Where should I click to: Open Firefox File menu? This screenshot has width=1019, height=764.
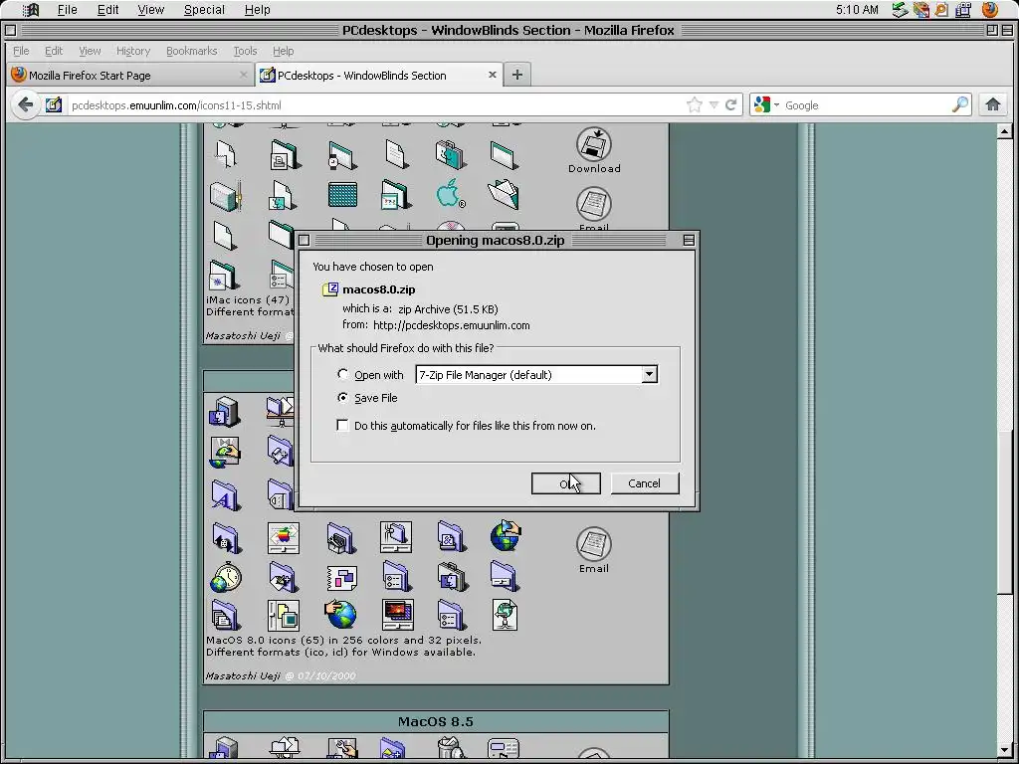(x=21, y=51)
